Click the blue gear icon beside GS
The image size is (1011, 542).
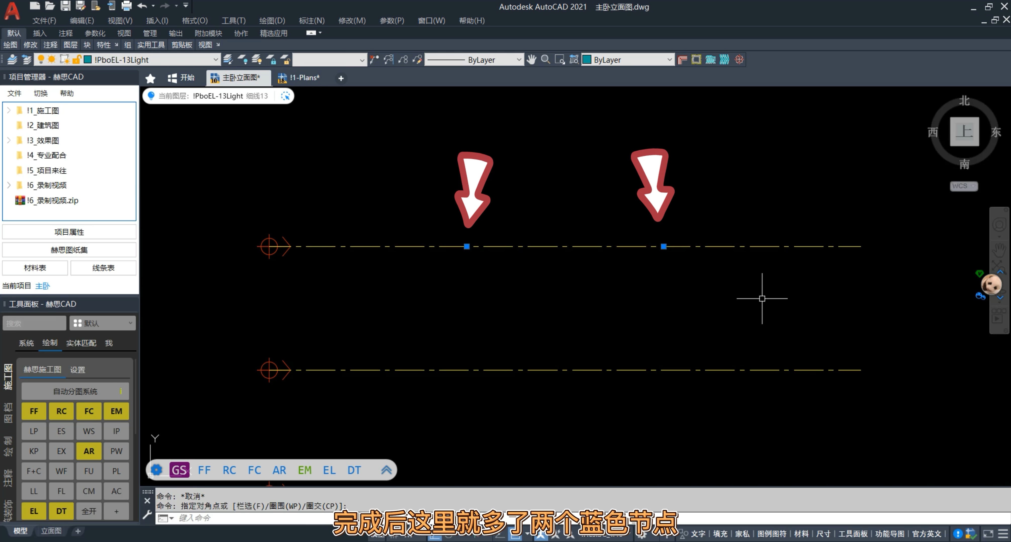(x=156, y=469)
